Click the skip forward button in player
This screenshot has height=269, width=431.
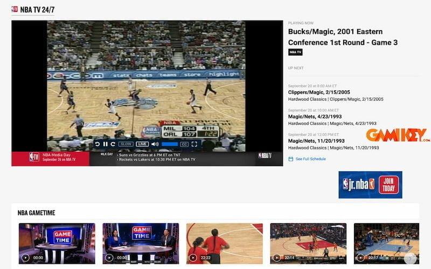pos(113,144)
